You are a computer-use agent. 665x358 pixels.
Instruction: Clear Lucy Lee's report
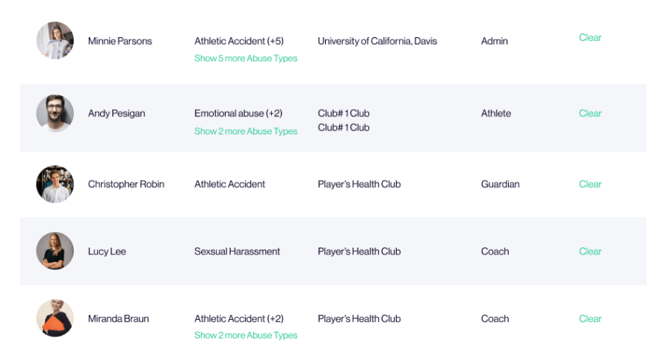pyautogui.click(x=590, y=251)
